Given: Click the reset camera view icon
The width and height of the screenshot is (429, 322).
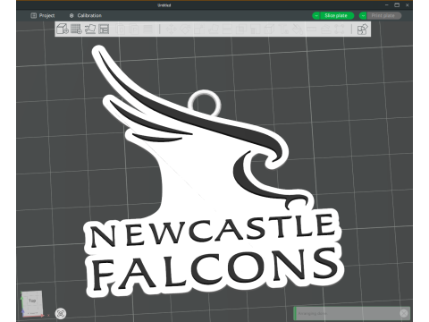Looking at the screenshot, I should coord(61,313).
